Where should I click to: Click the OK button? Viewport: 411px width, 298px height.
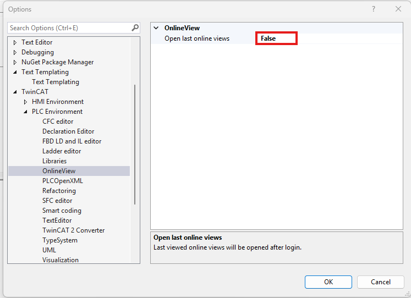pos(328,282)
